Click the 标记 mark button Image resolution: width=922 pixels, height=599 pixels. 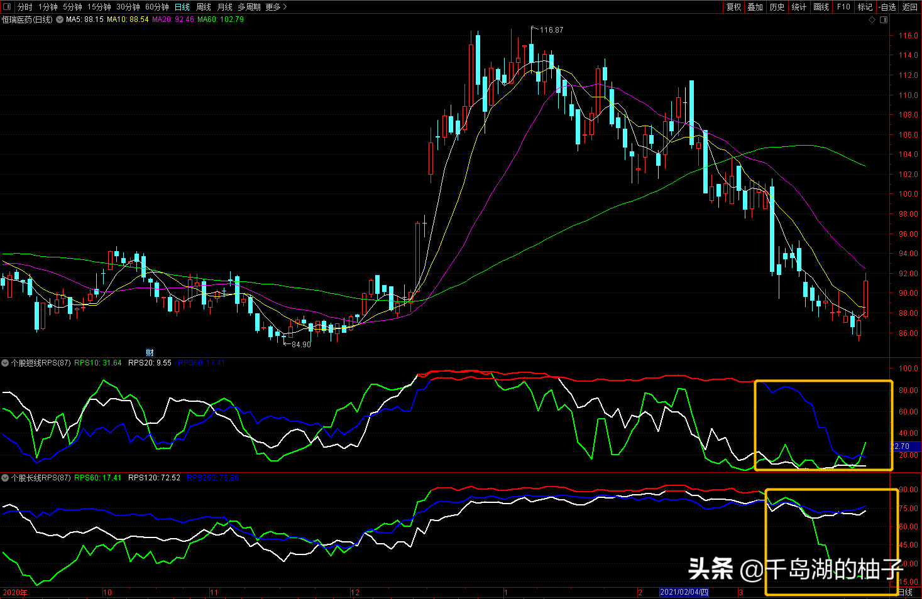pyautogui.click(x=865, y=7)
